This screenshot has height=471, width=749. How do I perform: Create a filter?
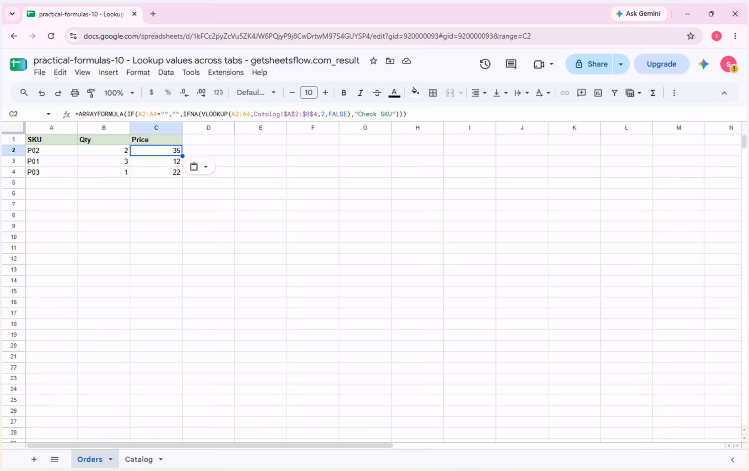[x=614, y=93]
